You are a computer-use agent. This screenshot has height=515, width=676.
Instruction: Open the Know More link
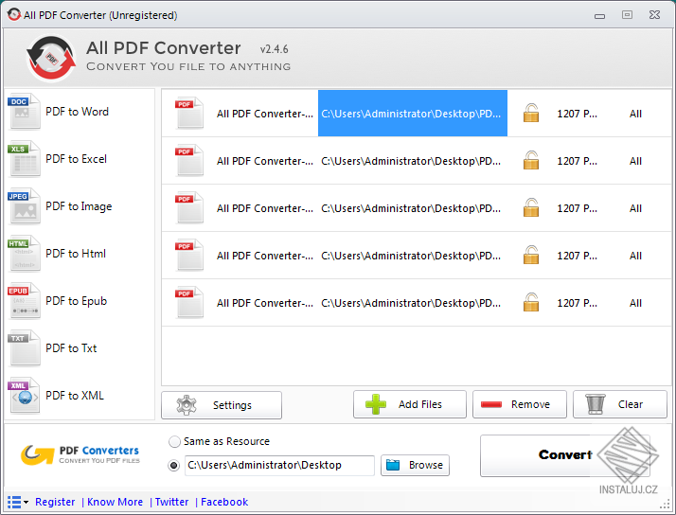[x=116, y=502]
